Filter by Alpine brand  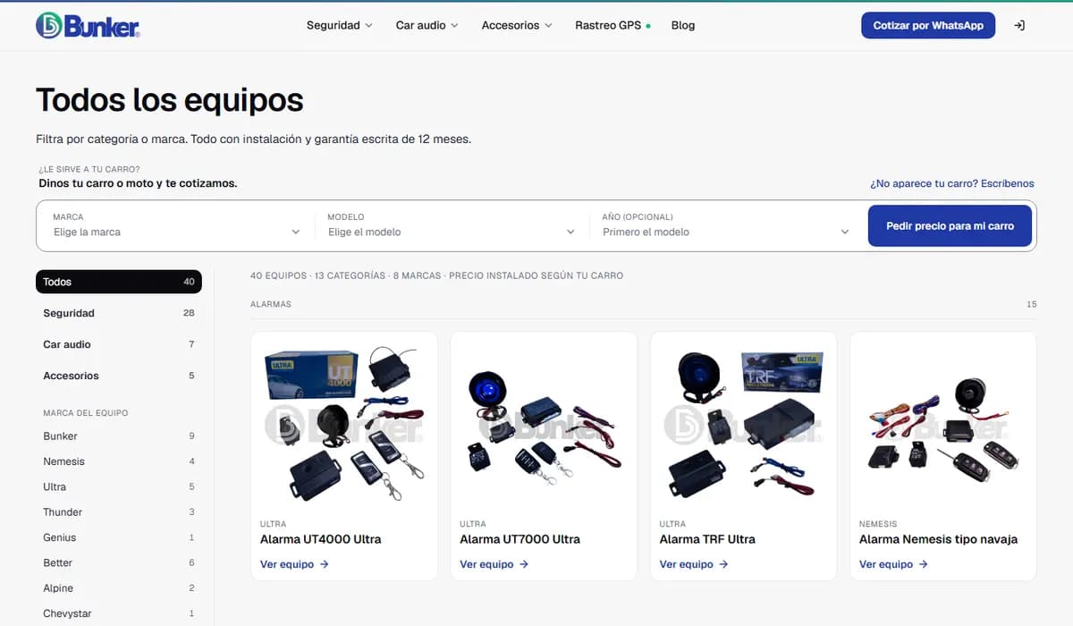click(119, 588)
